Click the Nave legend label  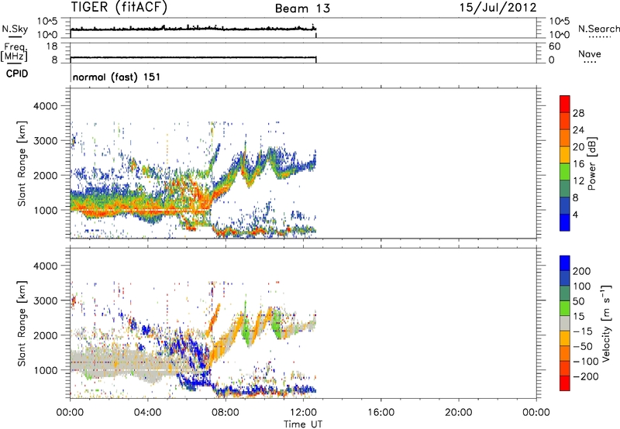(x=590, y=54)
